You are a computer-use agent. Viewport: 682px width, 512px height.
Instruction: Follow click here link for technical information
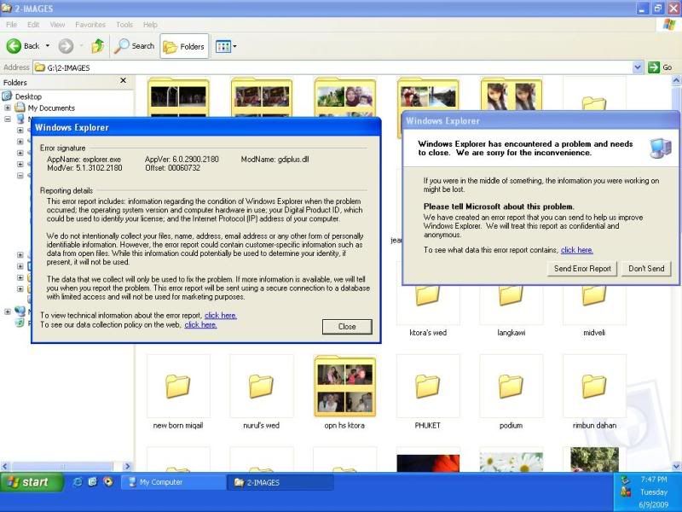pos(221,315)
